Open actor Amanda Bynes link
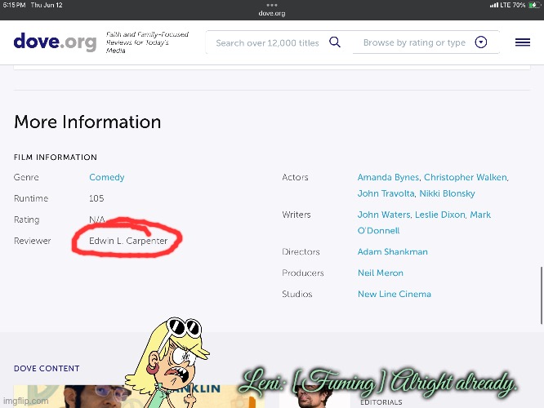The height and width of the screenshot is (408, 544). click(x=388, y=177)
